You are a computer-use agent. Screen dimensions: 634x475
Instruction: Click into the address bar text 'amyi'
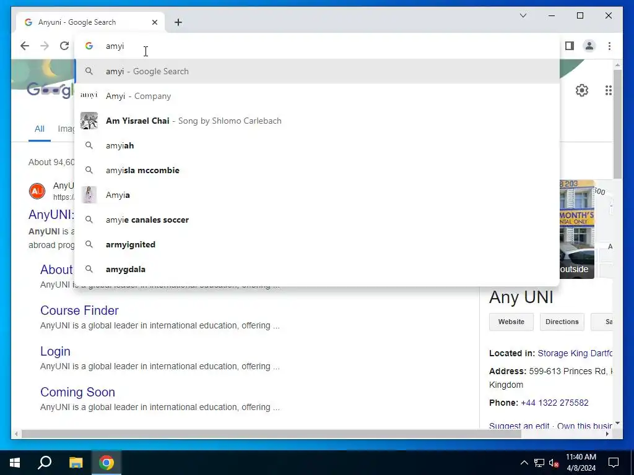[x=115, y=46]
